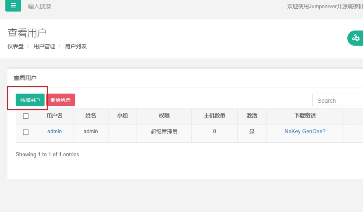Select 用户列表 in the breadcrumb
The width and height of the screenshot is (363, 212).
pos(76,46)
